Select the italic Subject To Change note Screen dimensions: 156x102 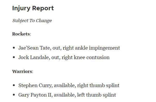[32, 21]
